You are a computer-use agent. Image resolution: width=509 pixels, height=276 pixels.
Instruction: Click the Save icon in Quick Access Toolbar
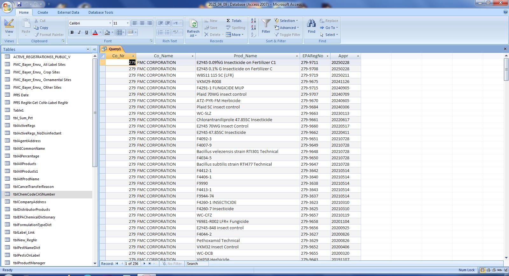[19, 4]
